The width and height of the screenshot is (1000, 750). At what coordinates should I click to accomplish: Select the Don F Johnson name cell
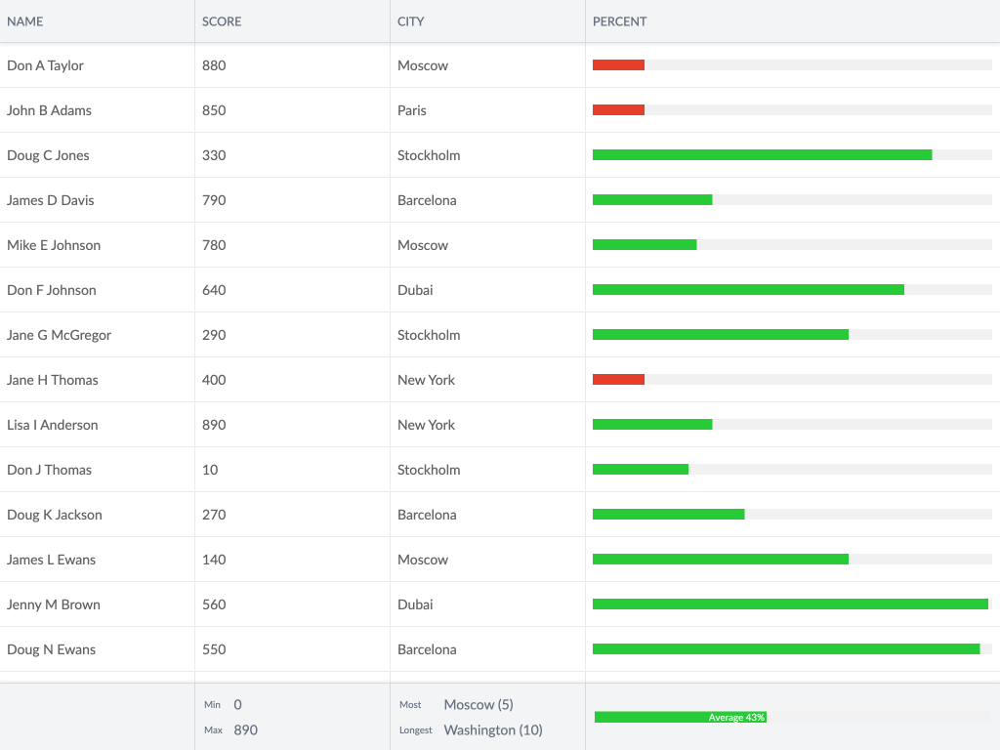pos(97,290)
